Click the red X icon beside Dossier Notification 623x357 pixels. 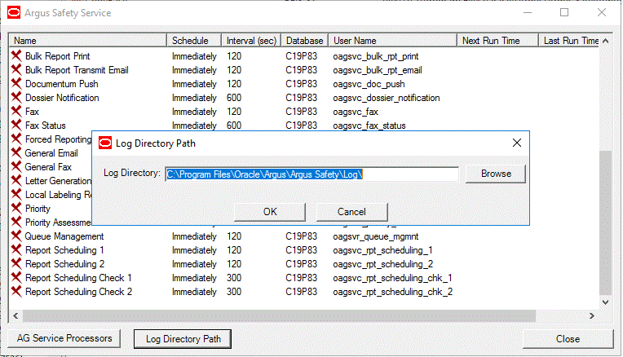(16, 97)
